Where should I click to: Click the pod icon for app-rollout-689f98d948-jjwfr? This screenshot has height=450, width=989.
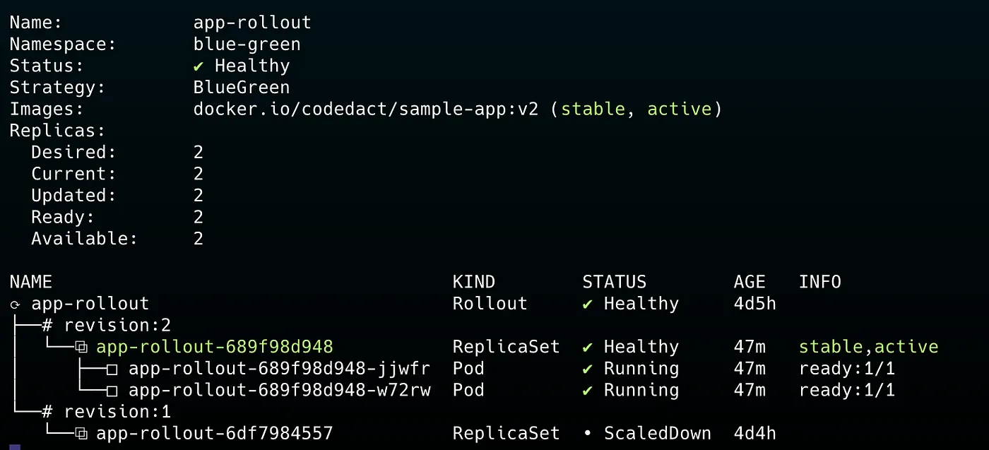tap(112, 369)
